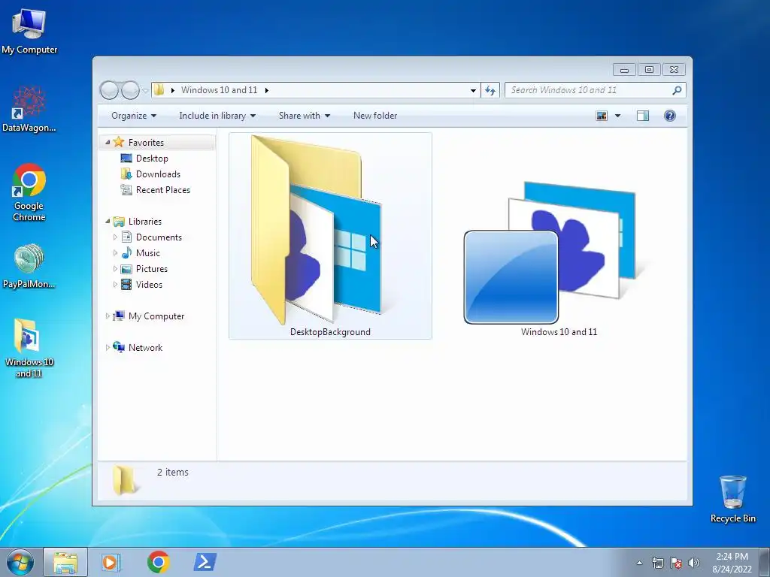Screen dimensions: 770x577
Task: Select Downloads under Favorites
Action: [x=158, y=174]
